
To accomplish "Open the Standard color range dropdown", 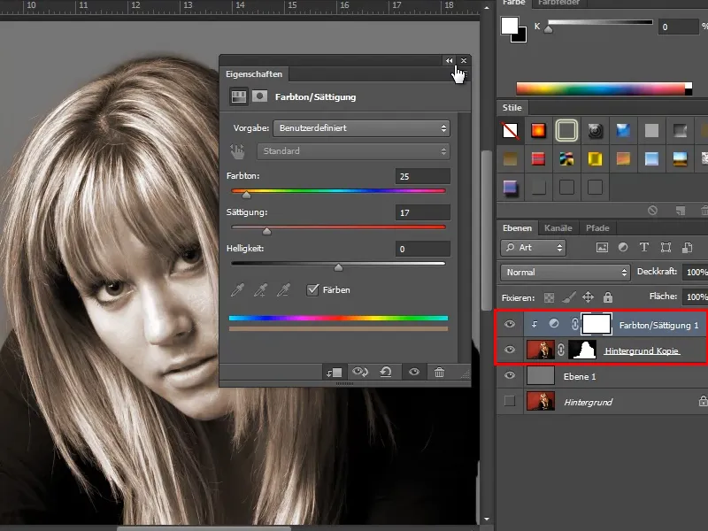I will [x=353, y=151].
